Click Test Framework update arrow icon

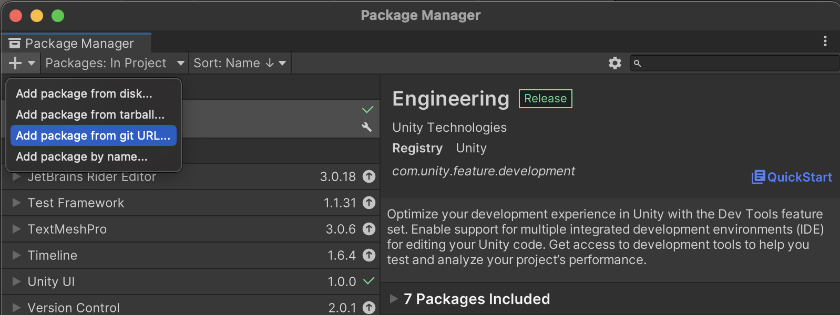tap(370, 203)
